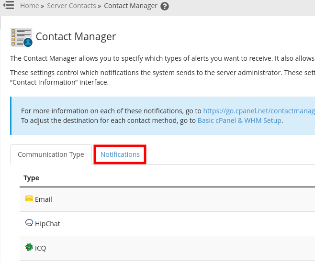Screen dimensions: 315x263
Task: Select the Communication Type tab
Action: point(51,154)
